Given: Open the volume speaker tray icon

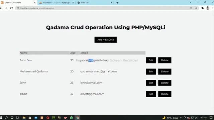Looking at the screenshot, I should [x=196, y=118].
